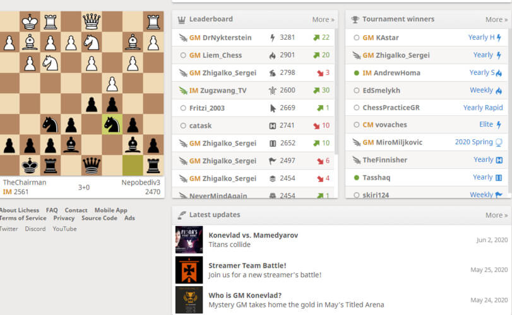Click the online green dot beside AndrewHoma
This screenshot has width=512, height=315.
pos(356,73)
